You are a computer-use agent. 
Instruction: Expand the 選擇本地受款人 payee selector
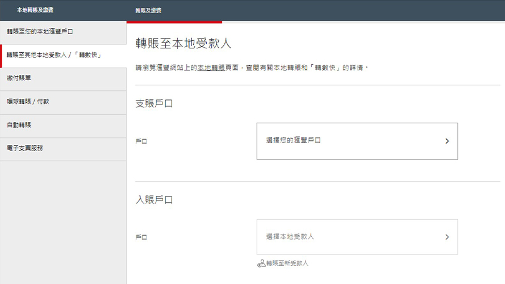pyautogui.click(x=357, y=237)
